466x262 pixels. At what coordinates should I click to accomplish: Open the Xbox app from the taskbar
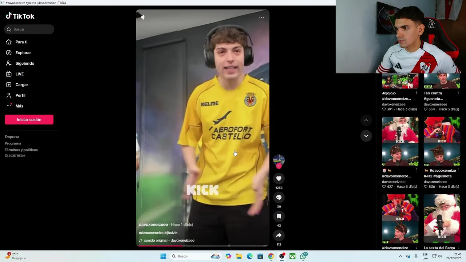coord(292,256)
